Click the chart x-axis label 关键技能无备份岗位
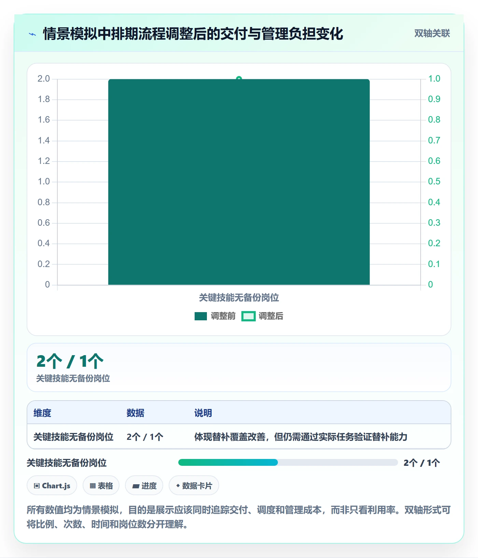The image size is (478, 558). click(x=239, y=298)
